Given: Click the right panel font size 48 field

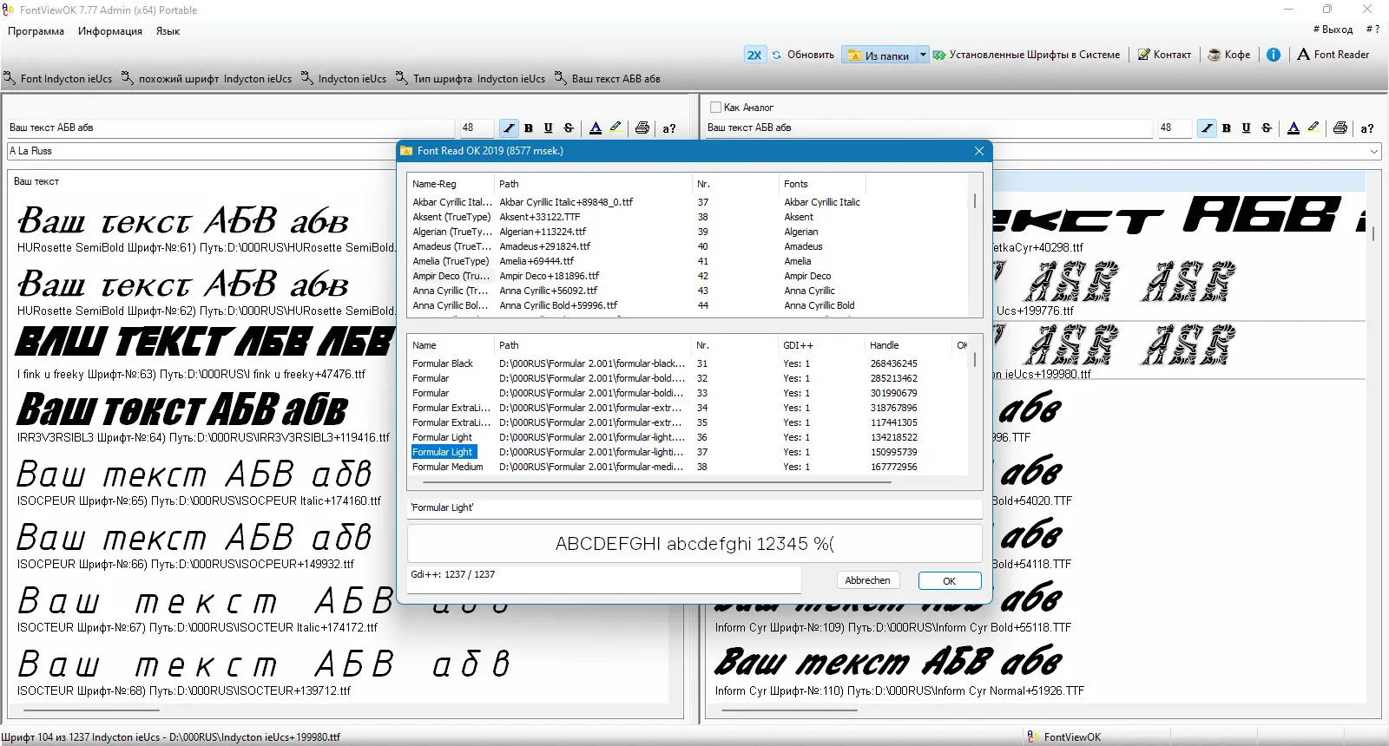Looking at the screenshot, I should [1175, 128].
